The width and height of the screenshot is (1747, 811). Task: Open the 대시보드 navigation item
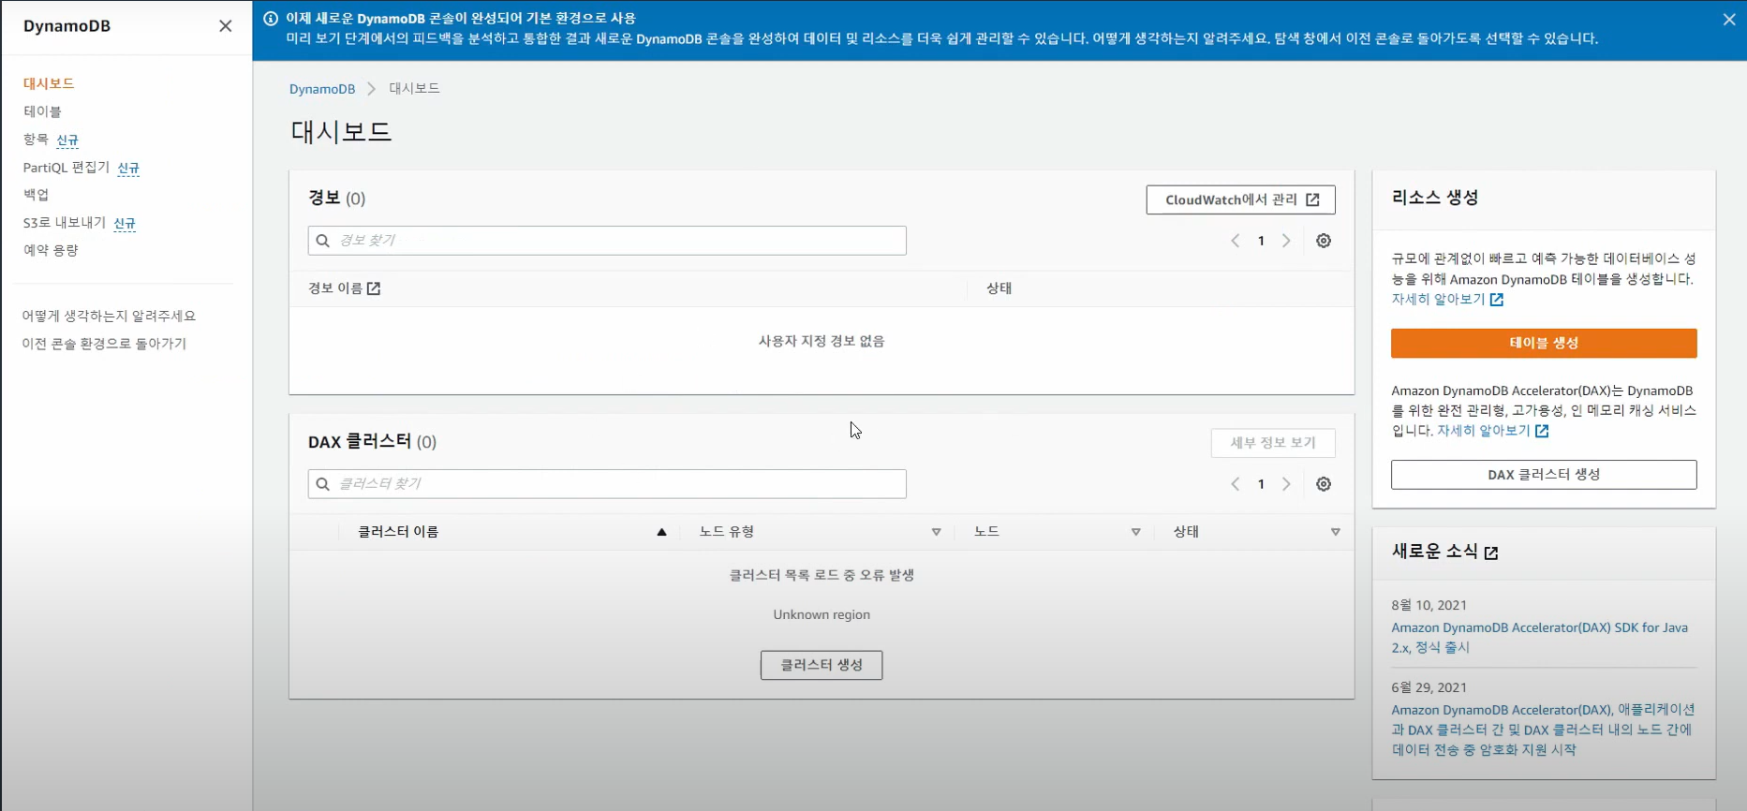tap(49, 83)
